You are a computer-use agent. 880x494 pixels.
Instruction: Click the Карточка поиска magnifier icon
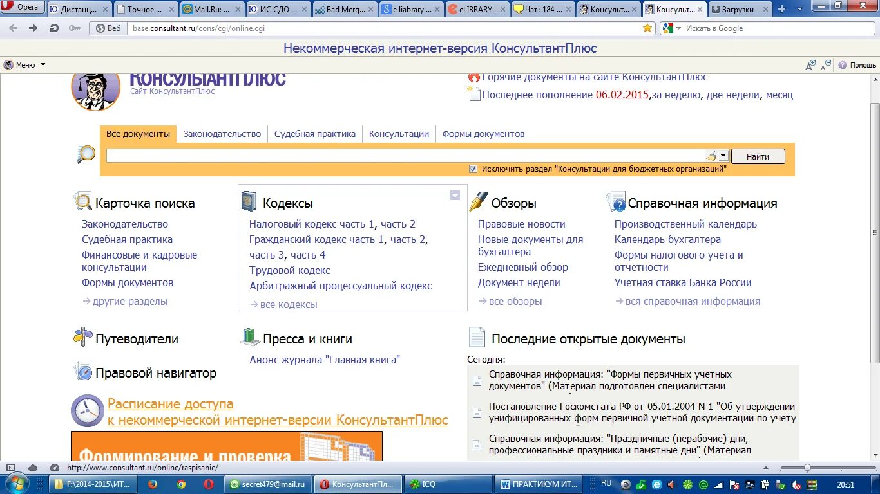tap(82, 202)
